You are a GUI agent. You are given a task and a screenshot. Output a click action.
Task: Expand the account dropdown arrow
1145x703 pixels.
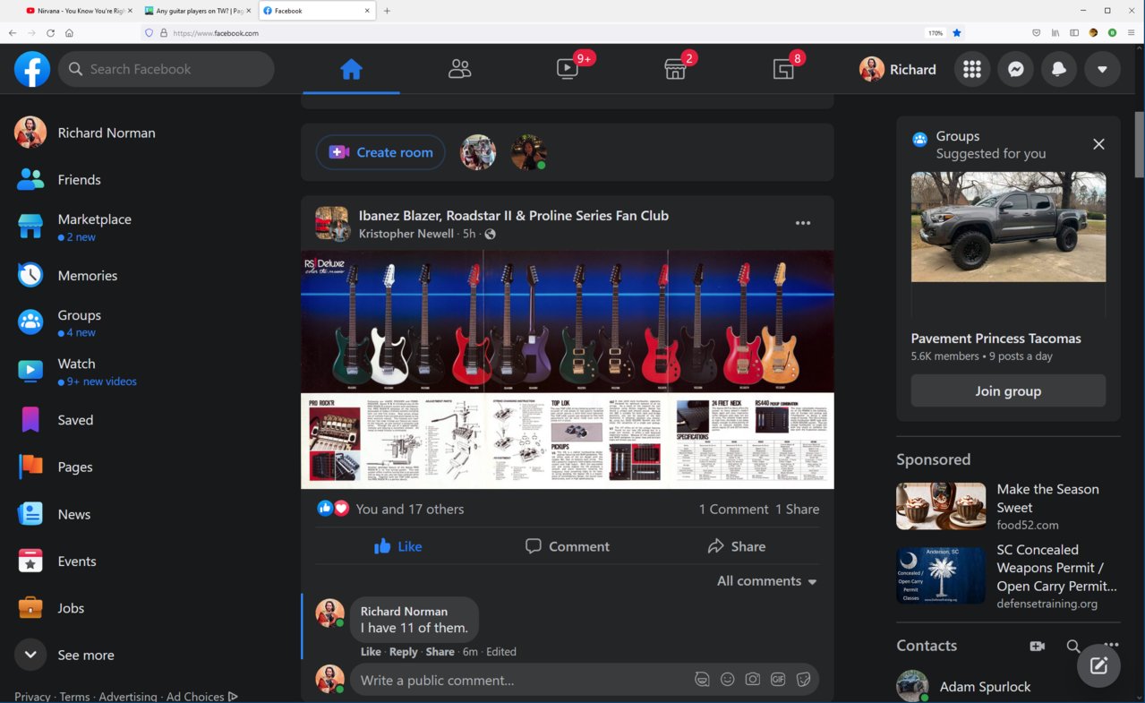pyautogui.click(x=1102, y=69)
